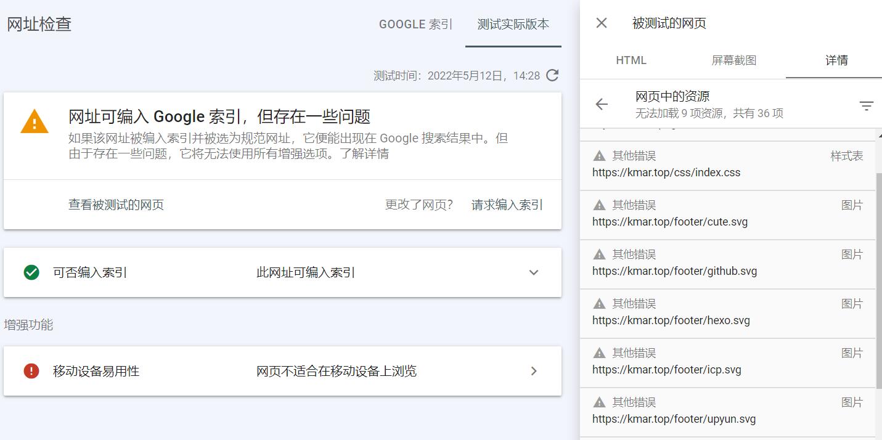Click warning icon on icp.svg resource row
The height and width of the screenshot is (440, 882).
click(x=599, y=353)
